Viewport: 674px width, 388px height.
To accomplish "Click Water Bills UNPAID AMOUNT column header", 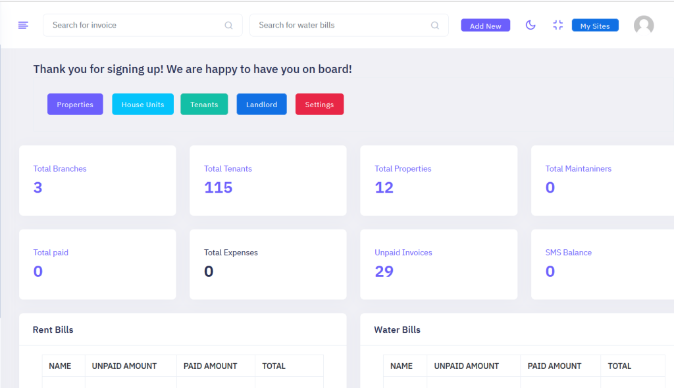I will coord(467,366).
